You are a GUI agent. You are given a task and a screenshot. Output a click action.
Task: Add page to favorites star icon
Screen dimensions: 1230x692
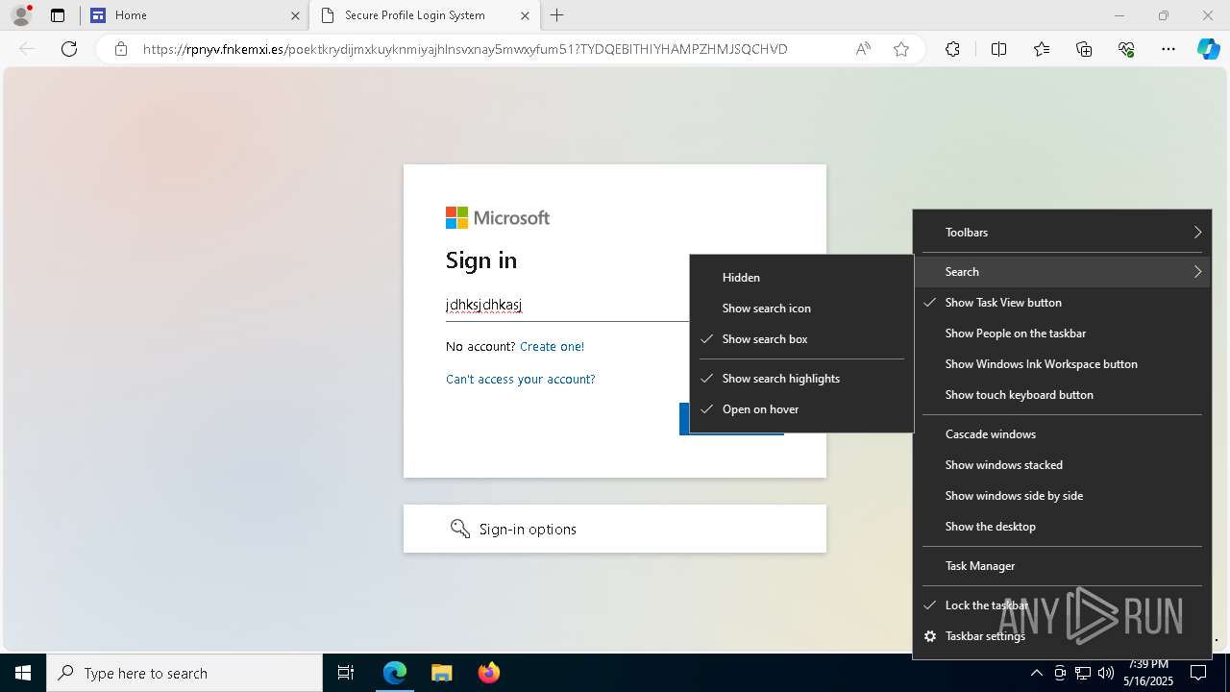901,49
